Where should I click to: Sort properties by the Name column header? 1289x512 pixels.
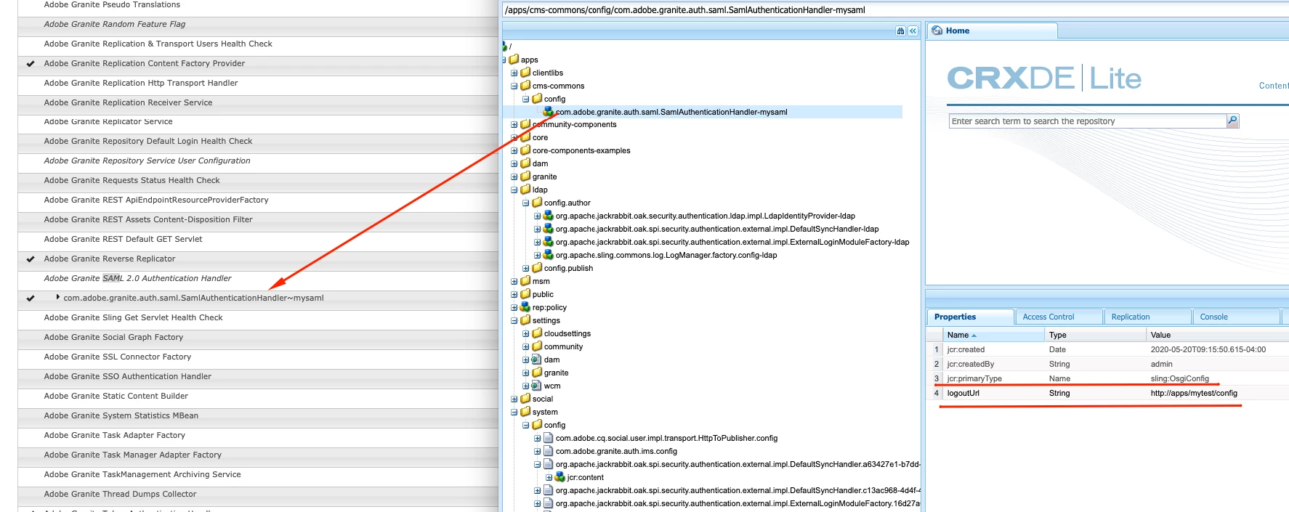[994, 335]
